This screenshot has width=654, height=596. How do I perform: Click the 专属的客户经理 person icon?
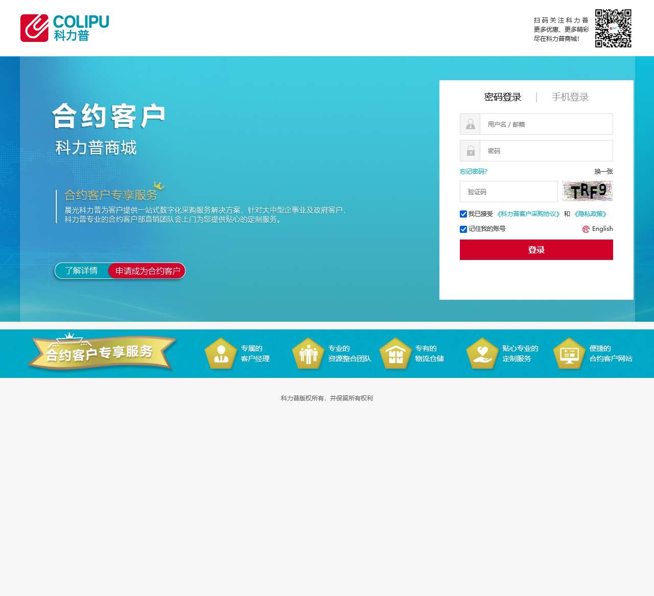pyautogui.click(x=221, y=353)
